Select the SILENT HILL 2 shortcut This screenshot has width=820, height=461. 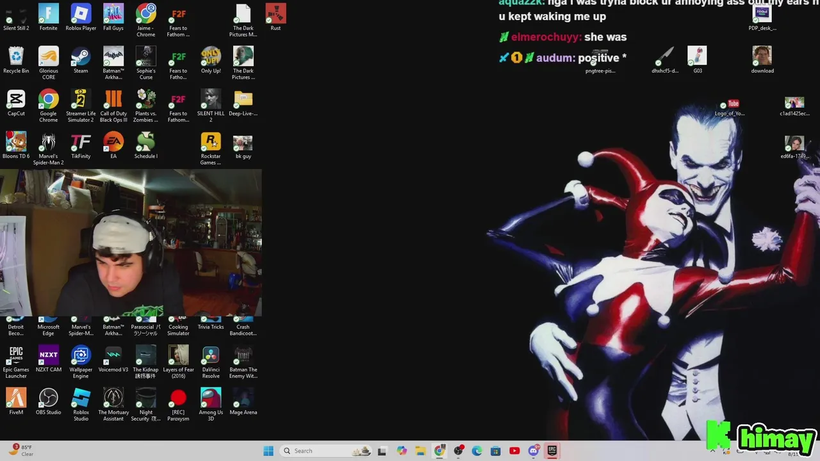211,106
